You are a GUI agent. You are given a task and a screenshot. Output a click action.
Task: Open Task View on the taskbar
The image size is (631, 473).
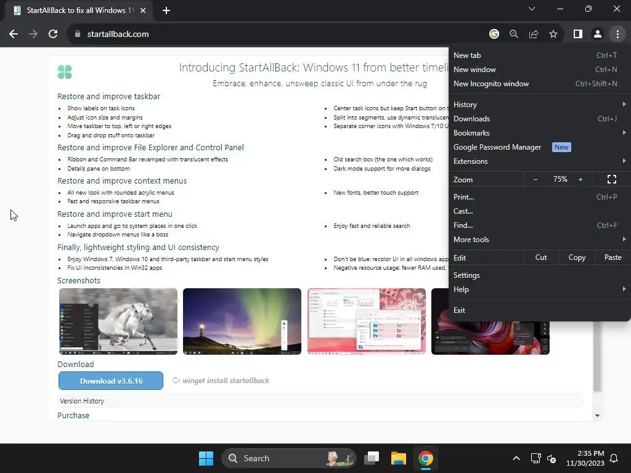372,458
